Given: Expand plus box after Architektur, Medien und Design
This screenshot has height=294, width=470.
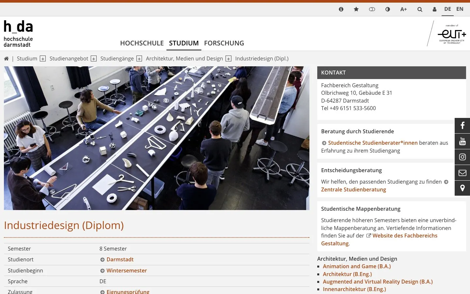Looking at the screenshot, I should pyautogui.click(x=228, y=58).
